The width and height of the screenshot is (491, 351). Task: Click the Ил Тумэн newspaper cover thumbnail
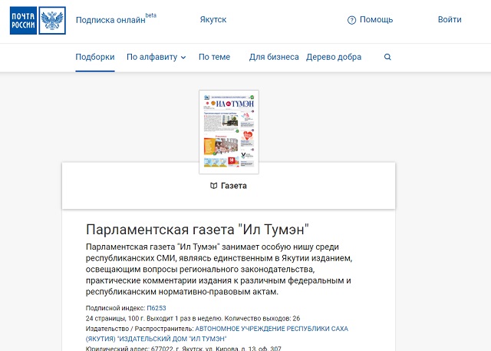pyautogui.click(x=229, y=132)
